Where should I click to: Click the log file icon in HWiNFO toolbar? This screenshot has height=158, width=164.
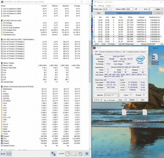tap(74, 154)
